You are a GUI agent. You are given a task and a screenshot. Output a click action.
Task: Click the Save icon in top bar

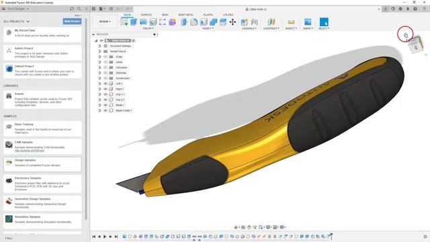click(x=111, y=9)
